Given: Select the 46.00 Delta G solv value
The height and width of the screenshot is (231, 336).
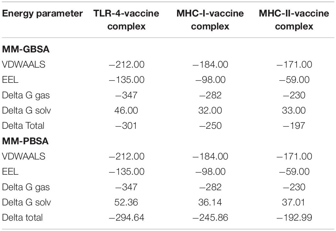Looking at the screenshot, I should click(126, 110).
